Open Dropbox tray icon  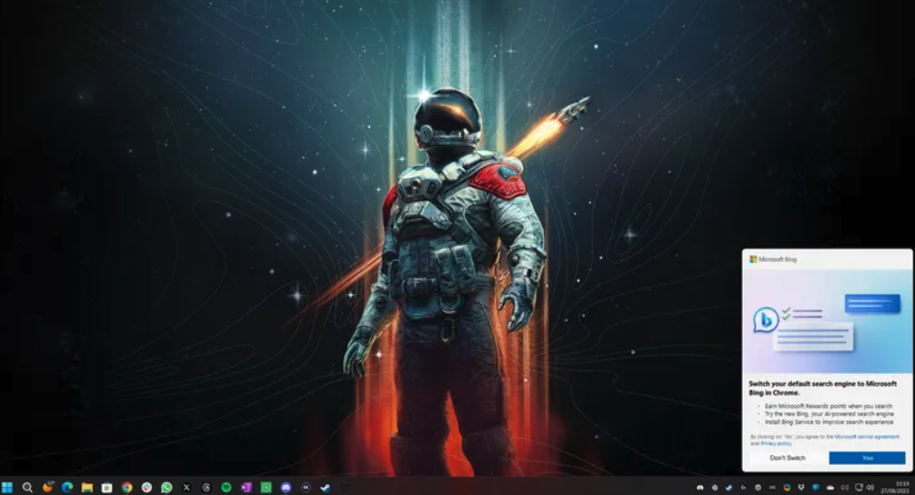[801, 487]
